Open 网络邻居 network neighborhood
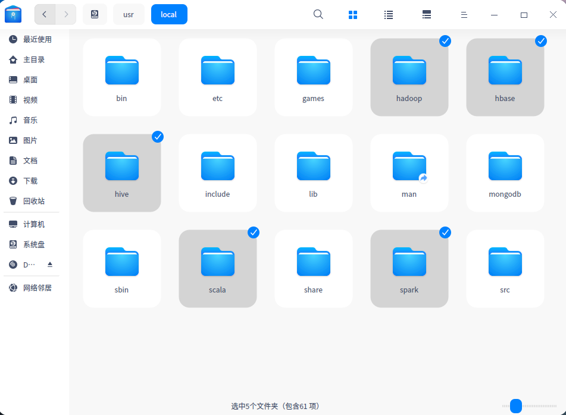This screenshot has height=415, width=566. coord(36,287)
